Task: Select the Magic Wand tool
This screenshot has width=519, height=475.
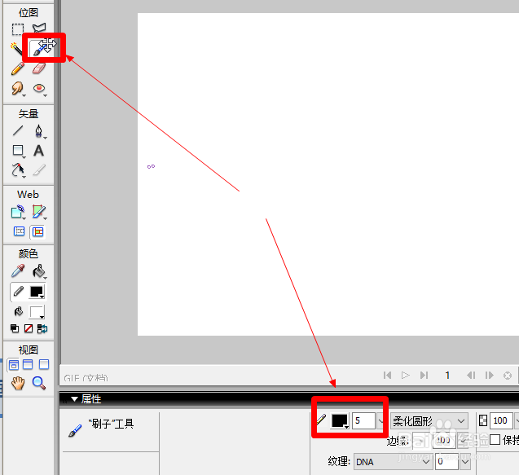Action: tap(16, 49)
